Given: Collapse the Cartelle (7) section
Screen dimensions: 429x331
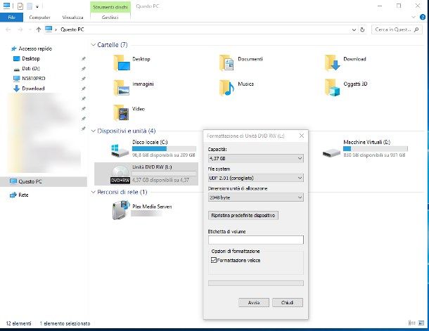Looking at the screenshot, I should point(94,44).
